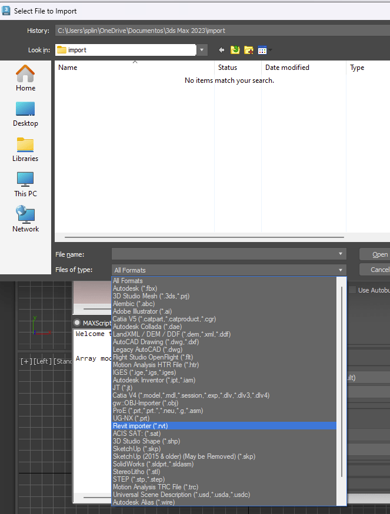Choose Autodesk Inventor (*.ipt,*.iam)
This screenshot has width=390, height=514.
tap(225, 380)
